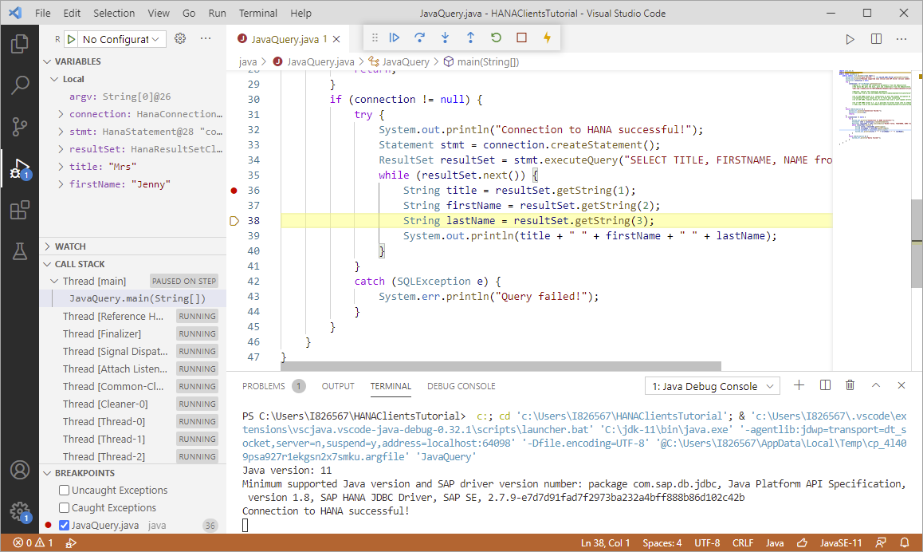
Task: Open the Manage gear menu in the activity bar
Action: click(x=19, y=511)
